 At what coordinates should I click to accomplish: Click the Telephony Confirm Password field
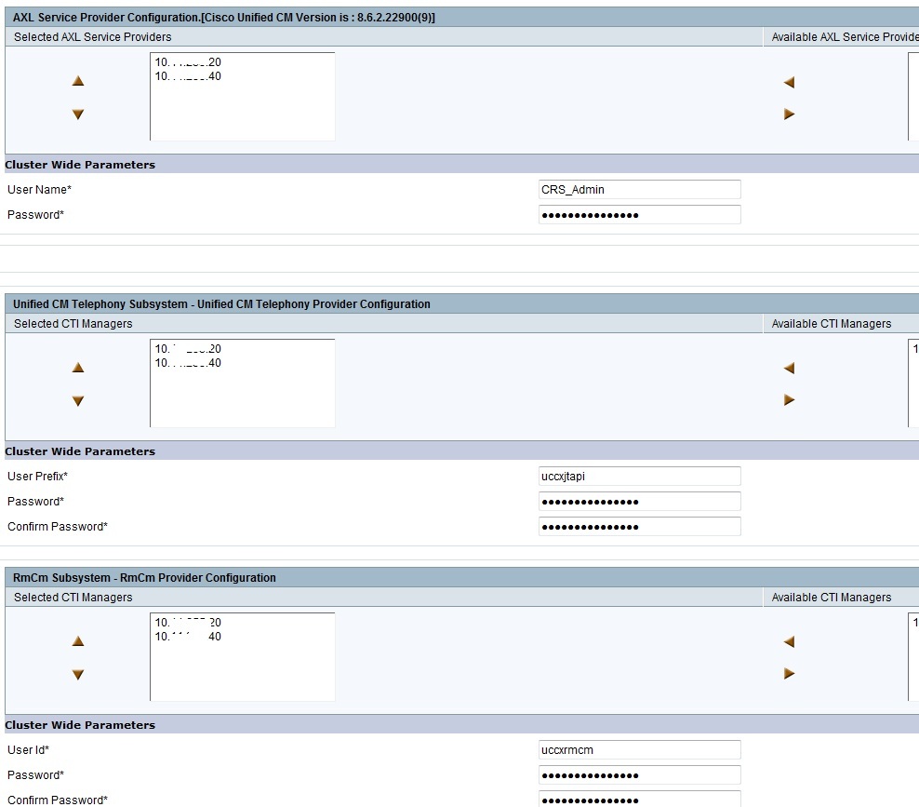[x=639, y=526]
